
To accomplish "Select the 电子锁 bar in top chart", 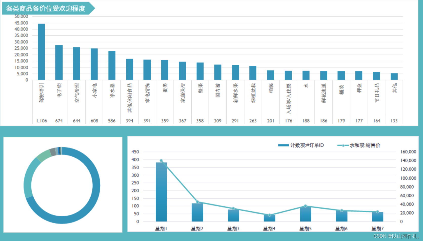I will (59, 63).
